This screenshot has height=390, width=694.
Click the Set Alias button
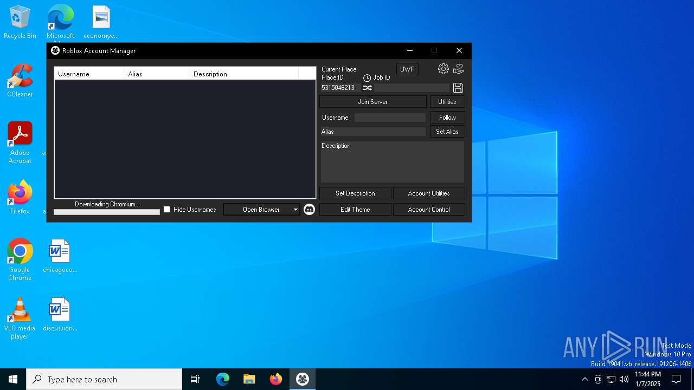coord(447,132)
